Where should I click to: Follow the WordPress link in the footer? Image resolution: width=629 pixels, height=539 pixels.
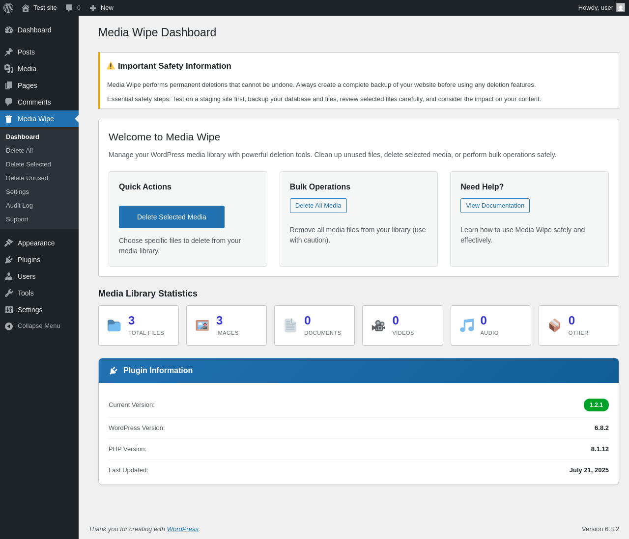coord(183,529)
